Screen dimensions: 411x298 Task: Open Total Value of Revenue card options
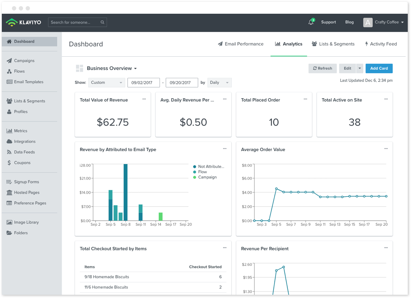[x=144, y=99]
